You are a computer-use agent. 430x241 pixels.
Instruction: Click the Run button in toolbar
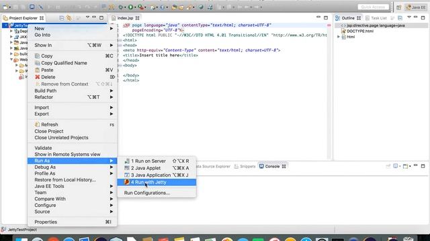tap(130, 7)
